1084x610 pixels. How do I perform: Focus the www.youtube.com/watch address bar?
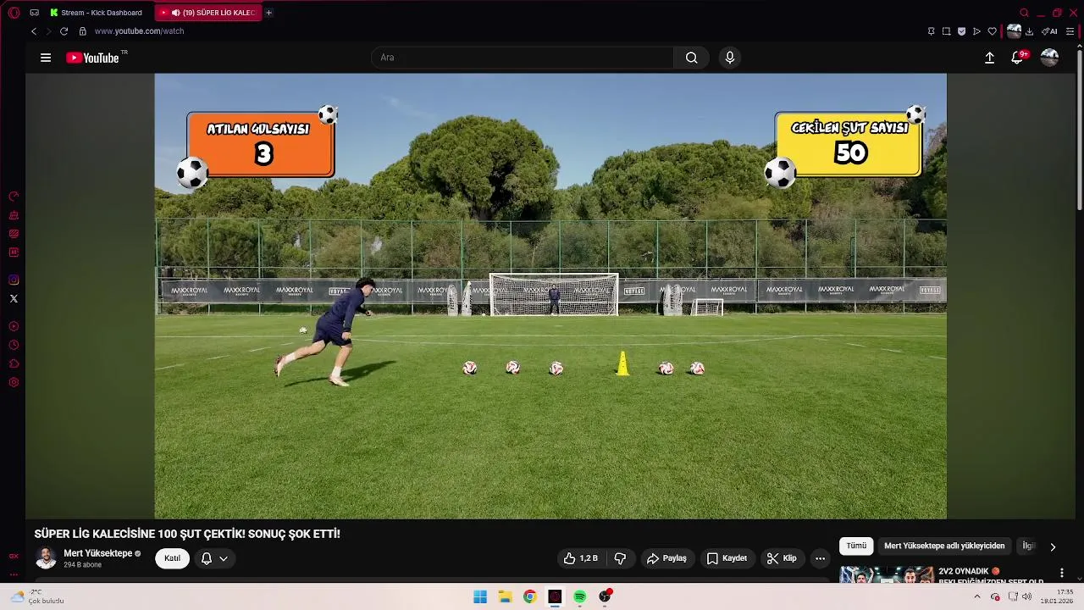tap(139, 31)
